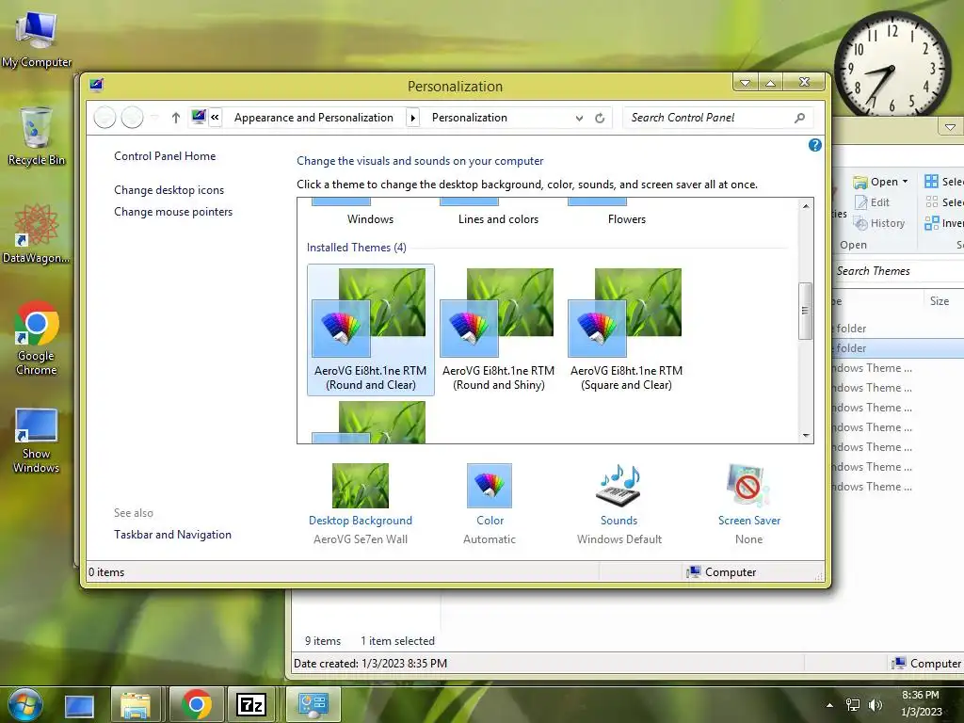
Task: Select AeroVG Round and Shiny theme
Action: [x=499, y=329]
